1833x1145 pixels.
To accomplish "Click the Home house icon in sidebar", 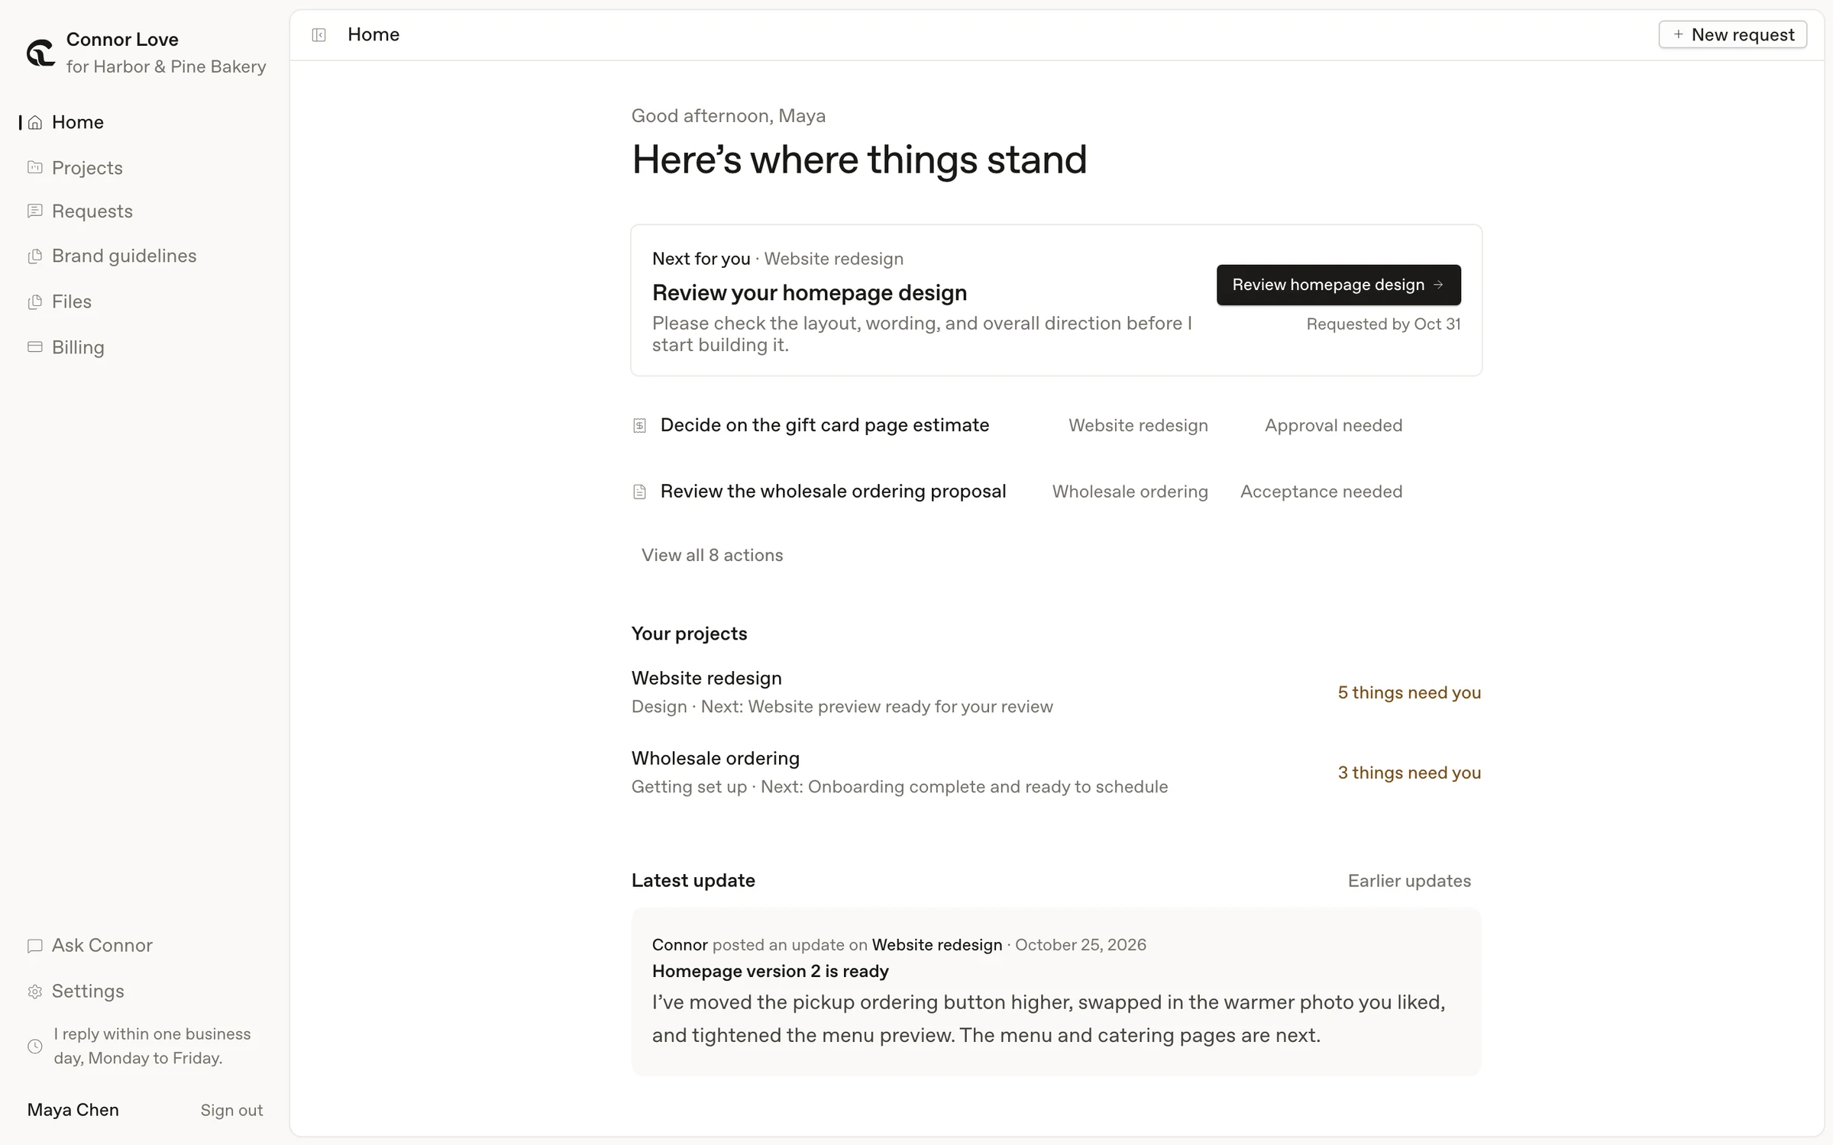I will (x=35, y=122).
